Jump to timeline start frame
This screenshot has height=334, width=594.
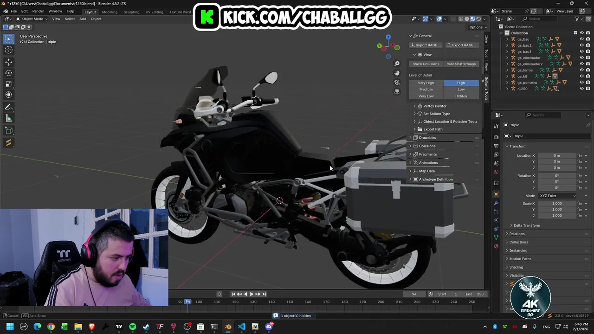pos(233,294)
